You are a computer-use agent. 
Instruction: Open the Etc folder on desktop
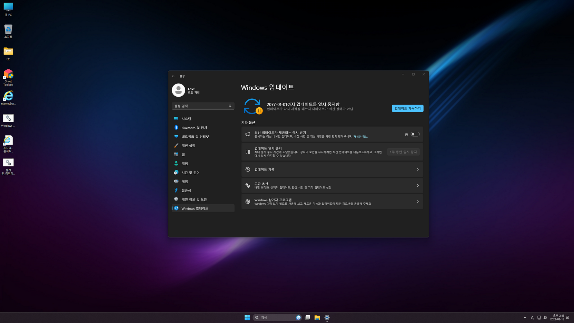pos(8,54)
